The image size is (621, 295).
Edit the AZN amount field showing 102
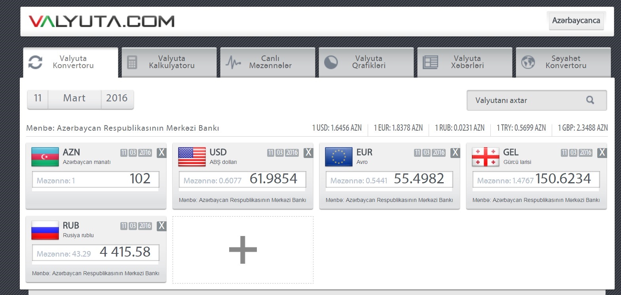click(96, 179)
